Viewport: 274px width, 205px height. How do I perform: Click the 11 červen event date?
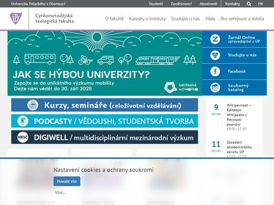[216, 146]
